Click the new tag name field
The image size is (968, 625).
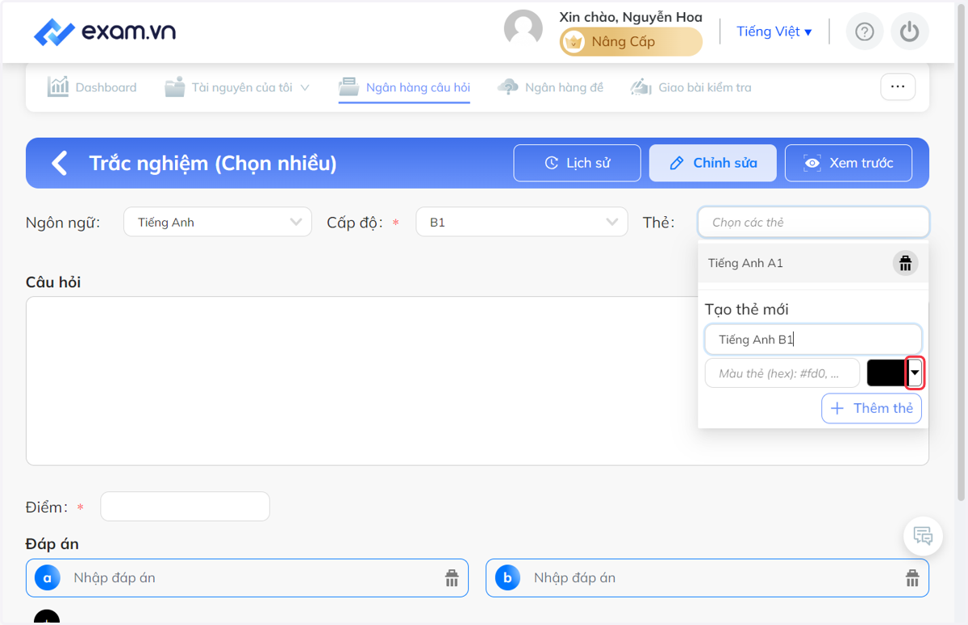(813, 340)
